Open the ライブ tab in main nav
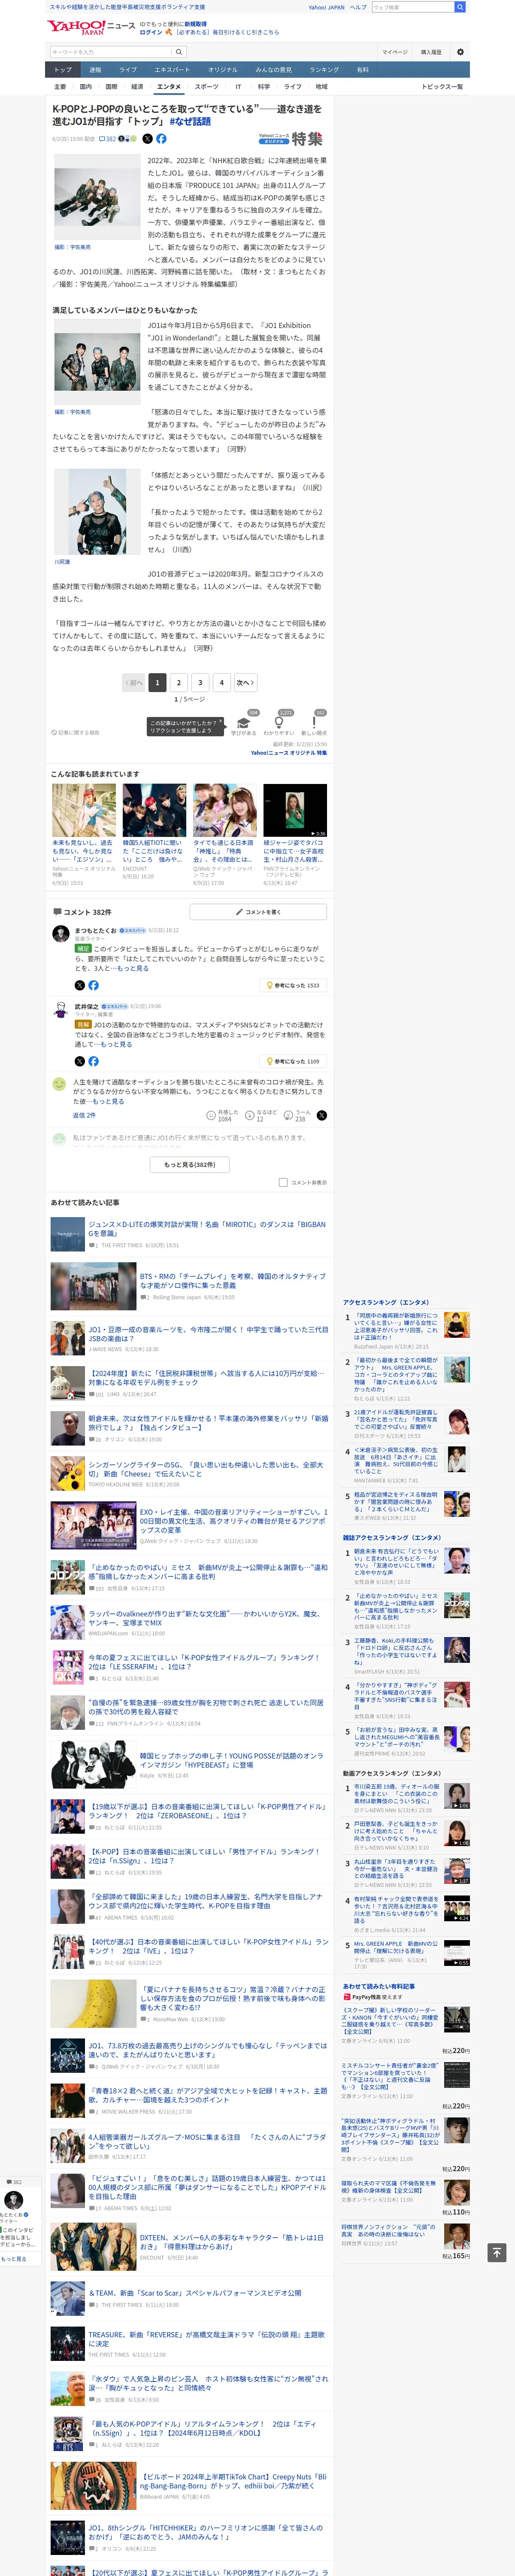The height and width of the screenshot is (2576, 515). [x=128, y=70]
